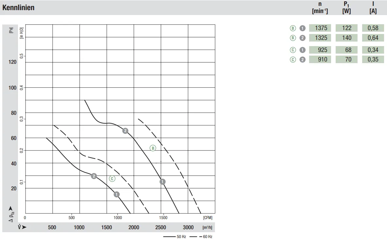Click the [CFM] unit label
The width and height of the screenshot is (387, 240).
click(x=208, y=217)
